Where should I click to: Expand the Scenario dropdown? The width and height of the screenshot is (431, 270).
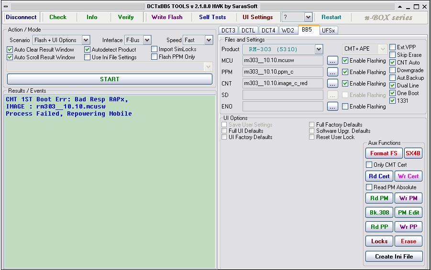click(86, 40)
